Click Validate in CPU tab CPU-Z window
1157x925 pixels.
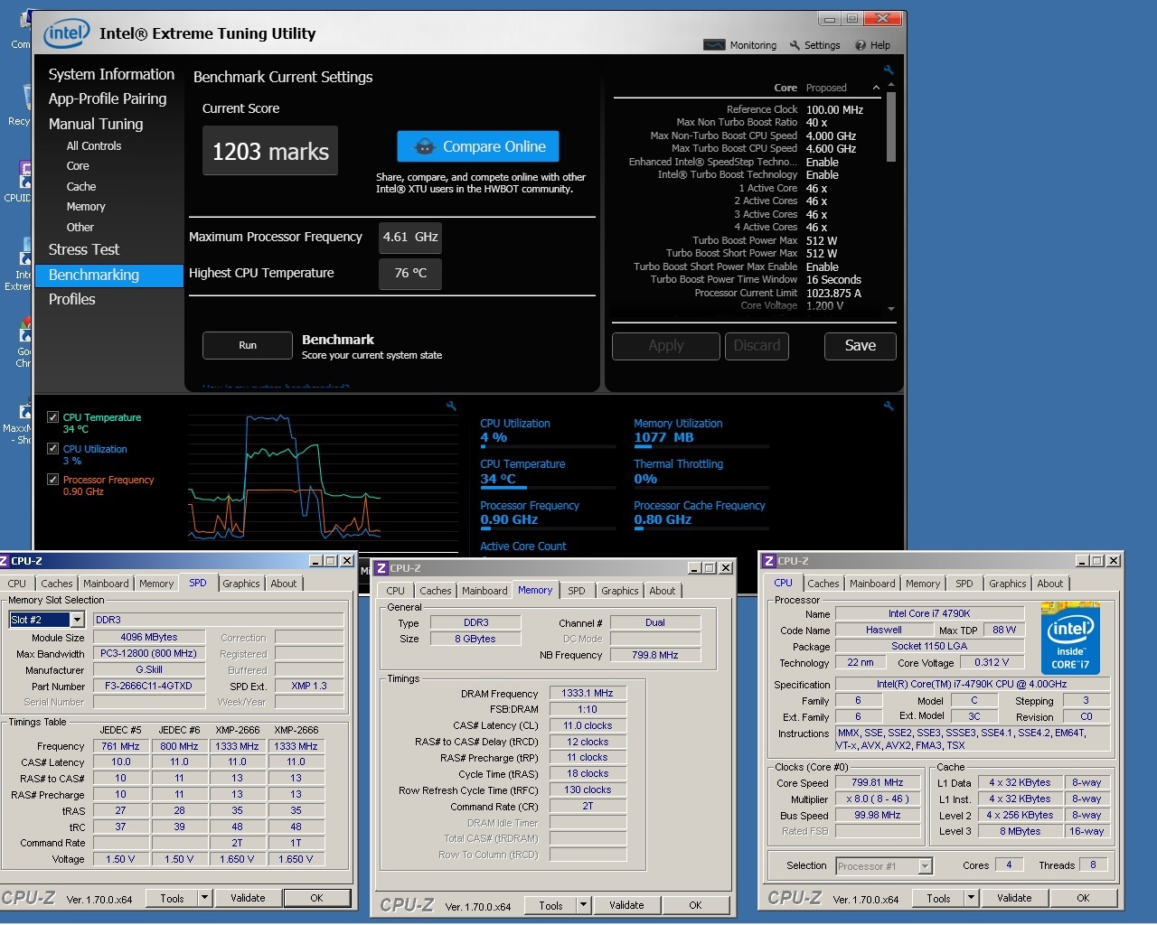tap(1014, 898)
